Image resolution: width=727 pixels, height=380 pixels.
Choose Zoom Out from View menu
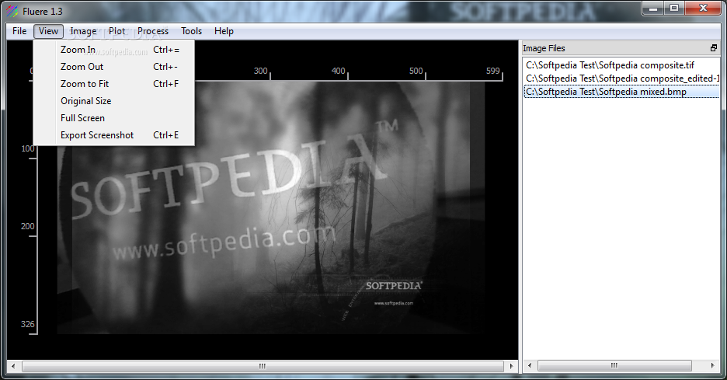(114, 67)
